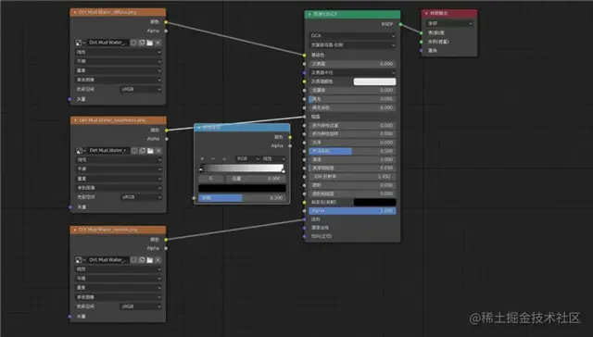The image size is (593, 337).
Task: Collapse the diffuse.png image texture node
Action: [75, 12]
